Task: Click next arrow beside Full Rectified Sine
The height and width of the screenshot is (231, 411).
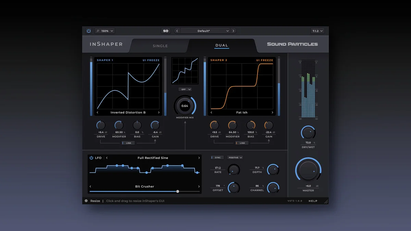Action: tap(198, 158)
